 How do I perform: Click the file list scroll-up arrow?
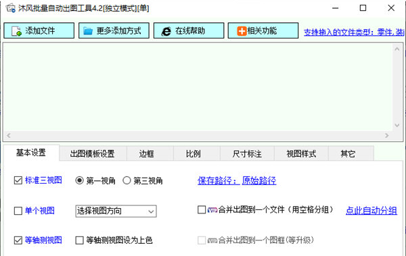click(397, 49)
